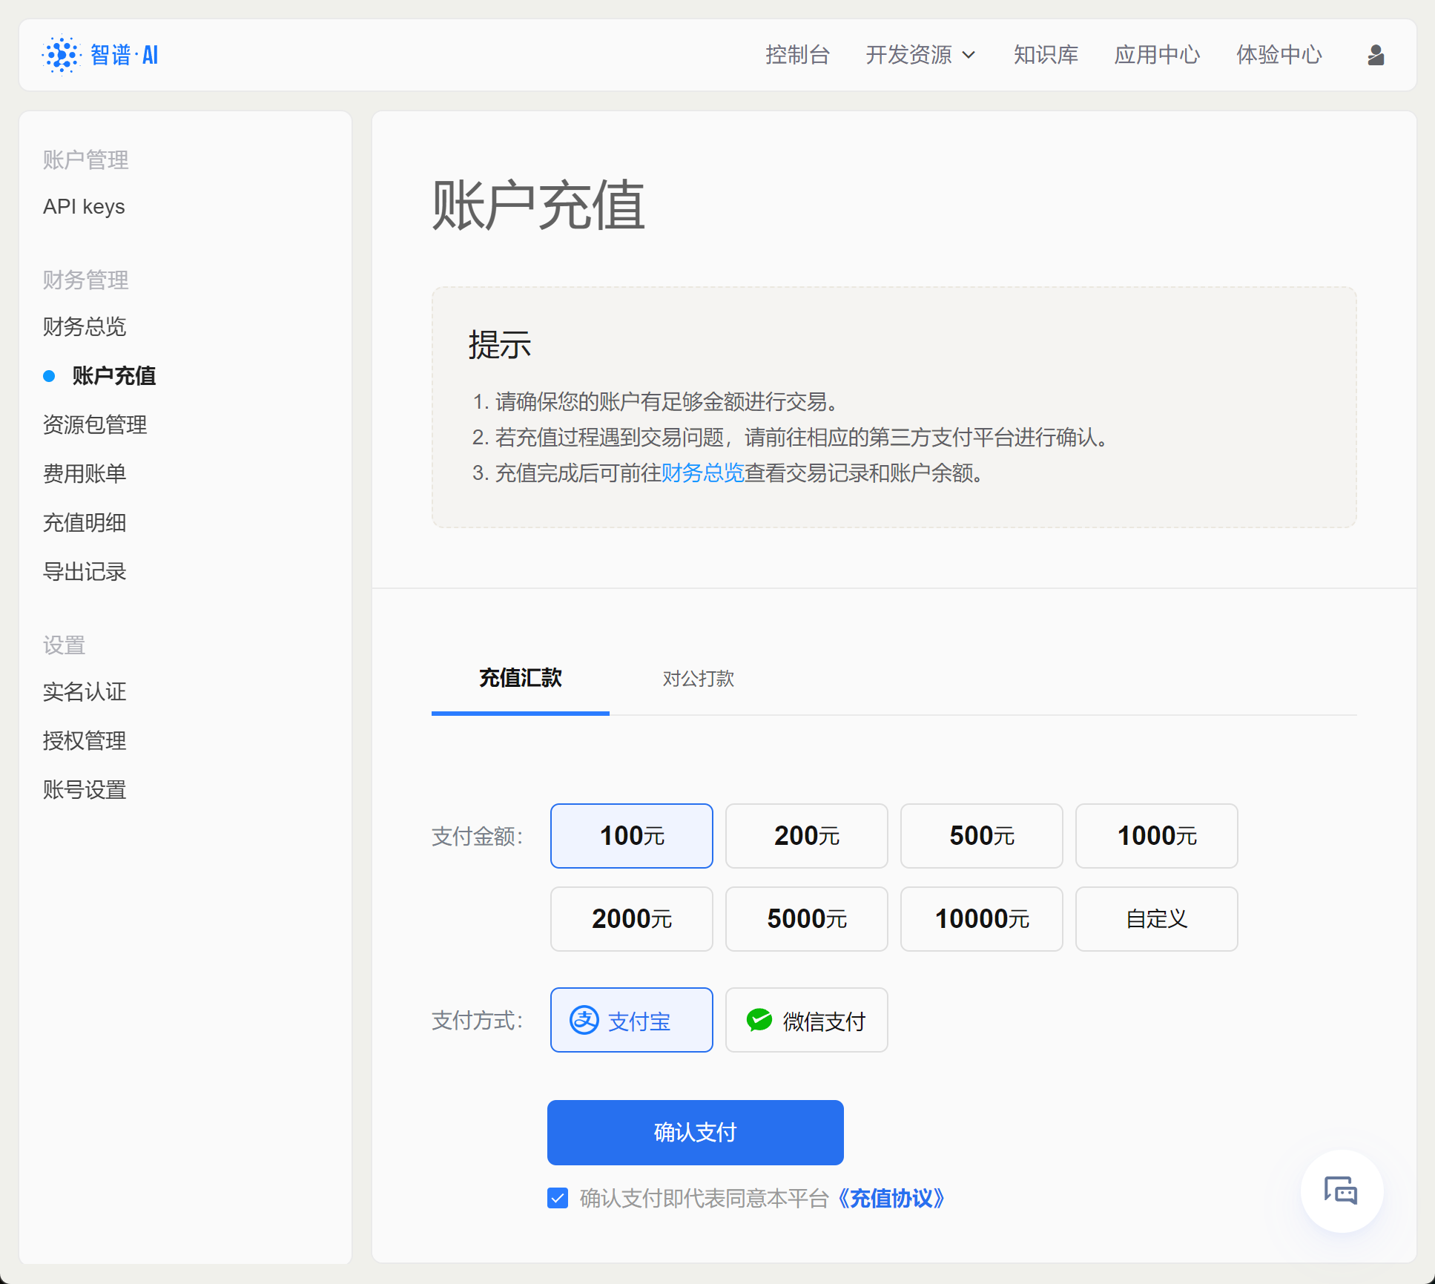Open 控制台 in the top navigation
Screen dimensions: 1435x1284
pos(797,55)
